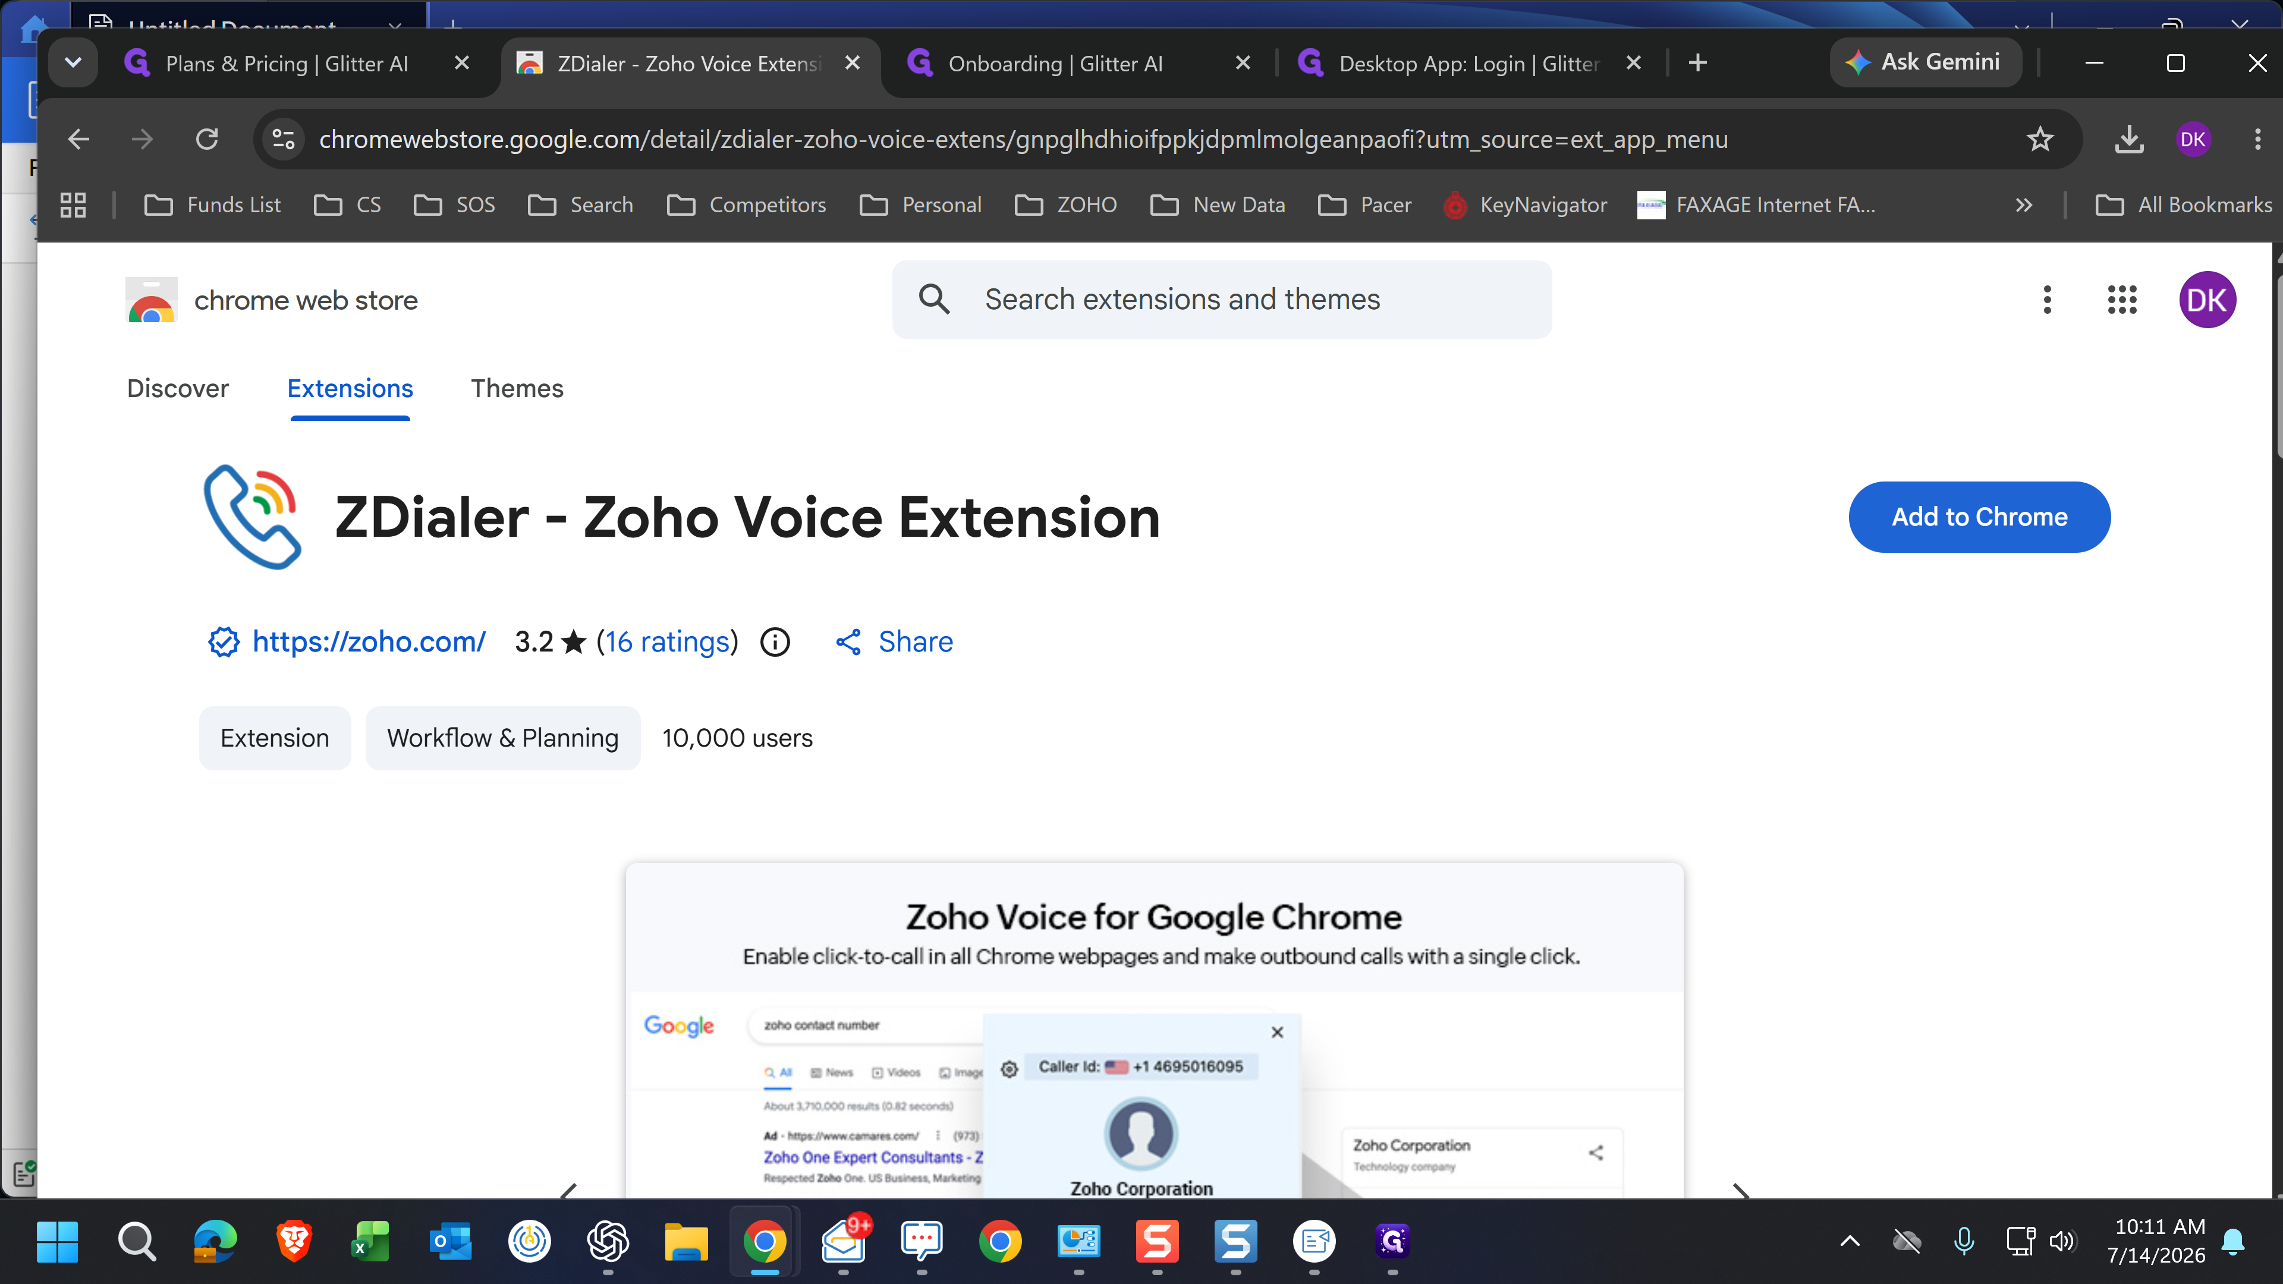
Task: Click the ZDialer phone logo
Action: [253, 517]
